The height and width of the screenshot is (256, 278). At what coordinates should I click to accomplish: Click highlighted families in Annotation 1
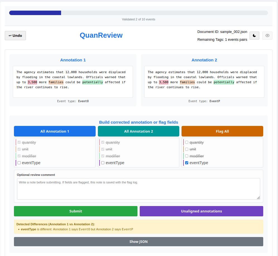pyautogui.click(x=56, y=82)
